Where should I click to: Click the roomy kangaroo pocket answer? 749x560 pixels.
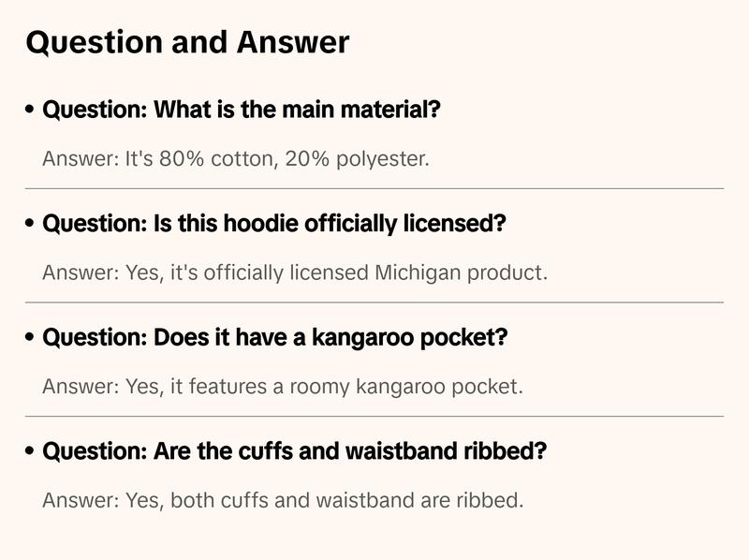point(282,387)
